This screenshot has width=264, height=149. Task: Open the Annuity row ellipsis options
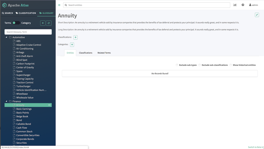49,105
